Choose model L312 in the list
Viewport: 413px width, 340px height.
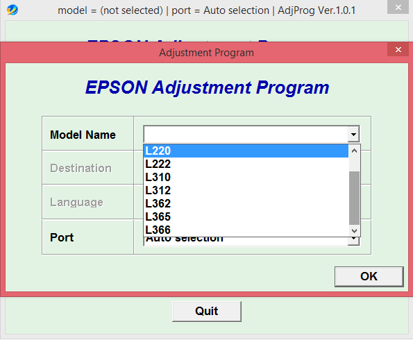coord(246,190)
